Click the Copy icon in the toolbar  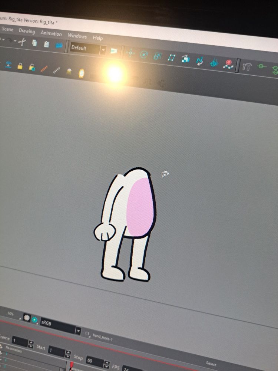(x=34, y=43)
